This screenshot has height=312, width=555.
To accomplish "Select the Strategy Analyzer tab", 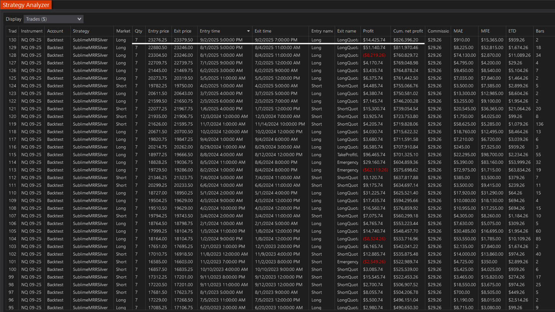I will click(26, 5).
